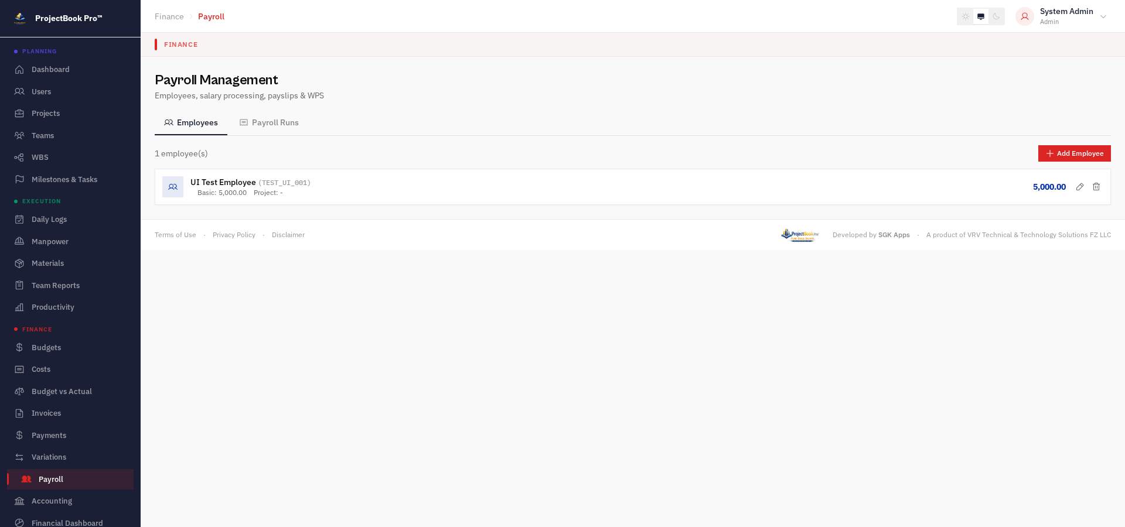Open the Teams sidebar entry
This screenshot has height=527, width=1125.
[70, 135]
